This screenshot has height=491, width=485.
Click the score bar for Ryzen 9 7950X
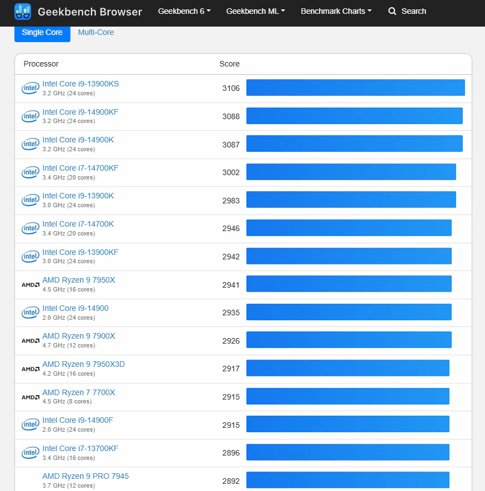coord(349,284)
